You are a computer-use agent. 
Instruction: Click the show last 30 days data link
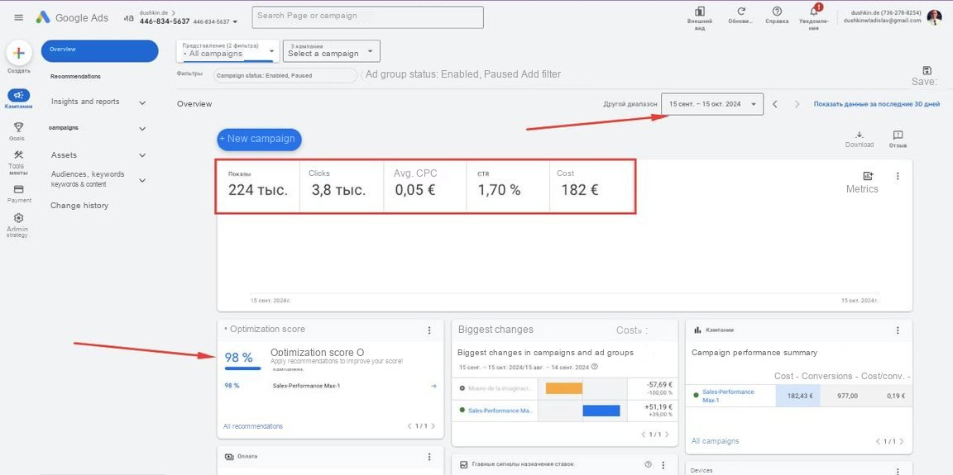(x=877, y=104)
